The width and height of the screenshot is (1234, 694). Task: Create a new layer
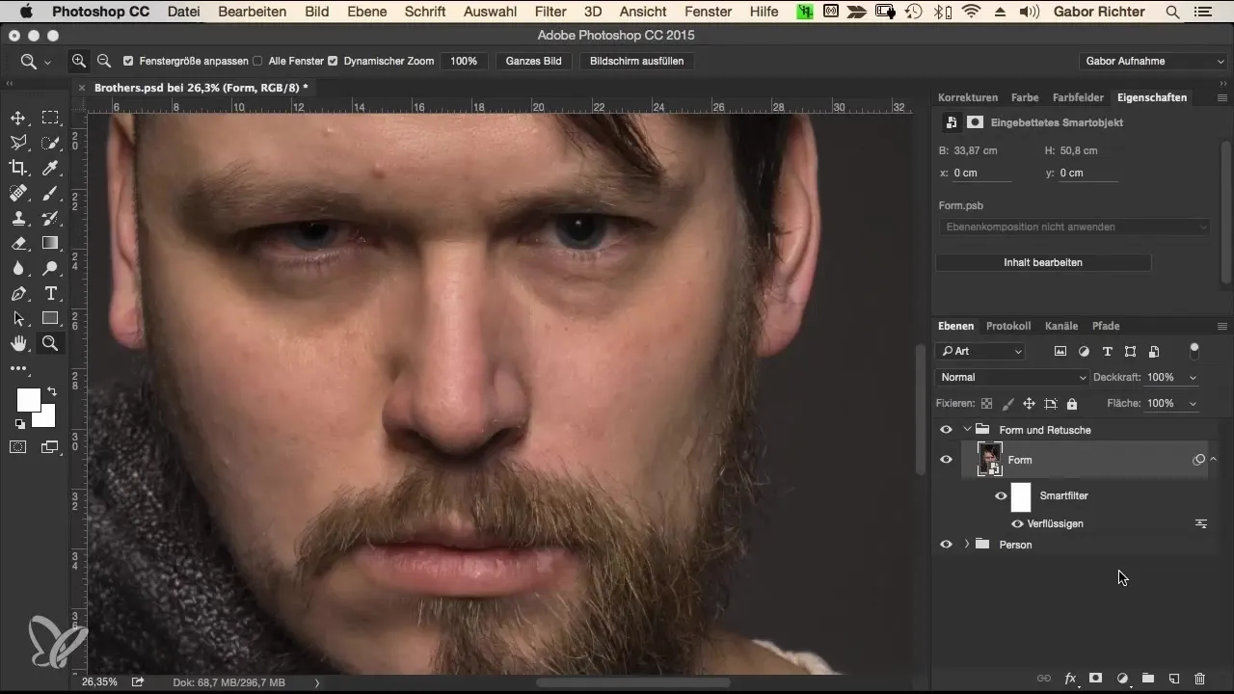click(x=1174, y=679)
